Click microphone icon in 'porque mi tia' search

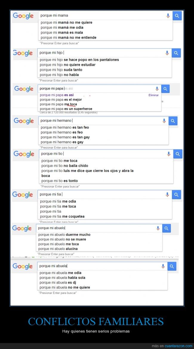pos(167,194)
